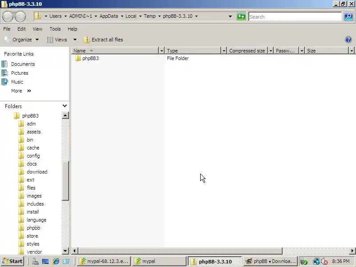Switch to mypal-68.12.3 taskbar window
Image resolution: width=356 pixels, height=267 pixels.
(104, 261)
